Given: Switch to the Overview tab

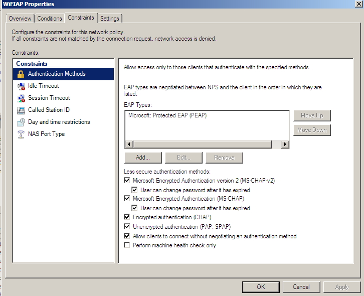Looking at the screenshot, I should (20, 19).
